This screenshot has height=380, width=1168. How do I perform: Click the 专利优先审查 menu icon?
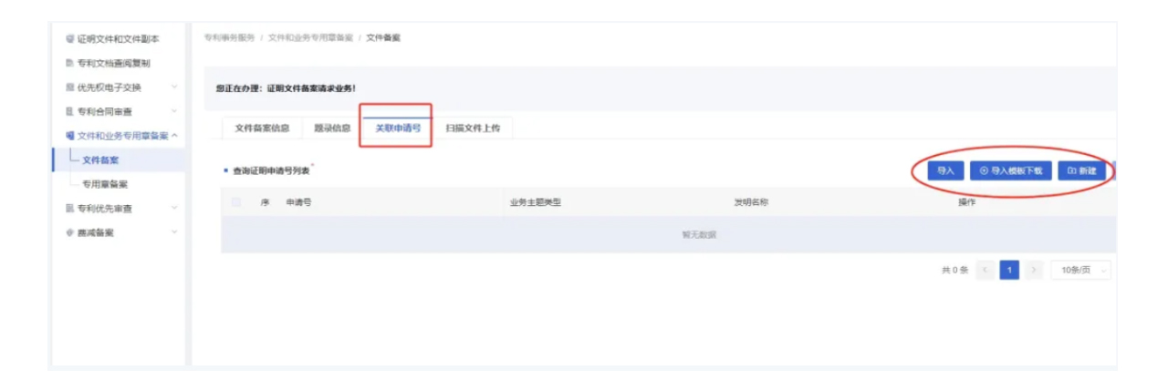(x=70, y=209)
